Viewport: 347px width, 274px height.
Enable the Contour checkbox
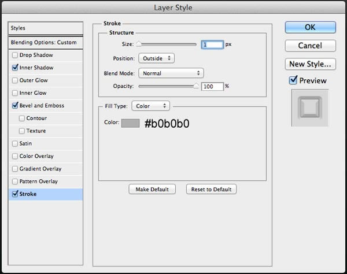pos(22,119)
